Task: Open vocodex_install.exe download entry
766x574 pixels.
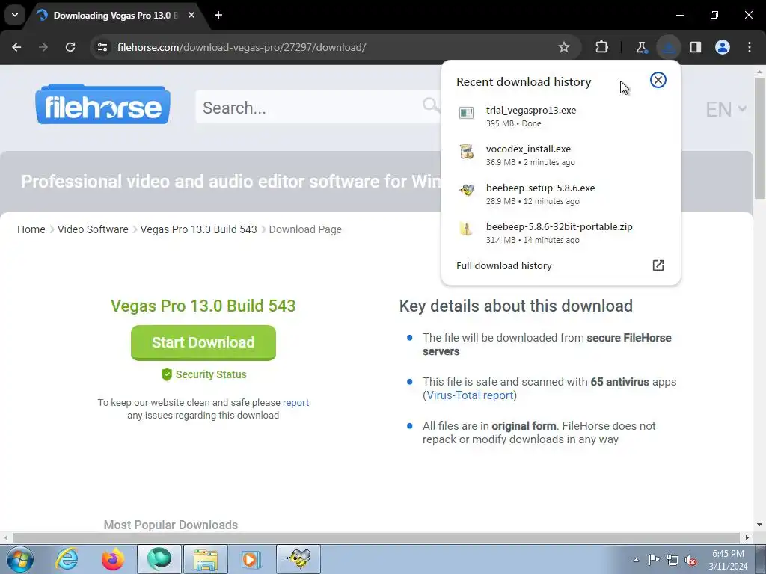Action: pos(560,155)
